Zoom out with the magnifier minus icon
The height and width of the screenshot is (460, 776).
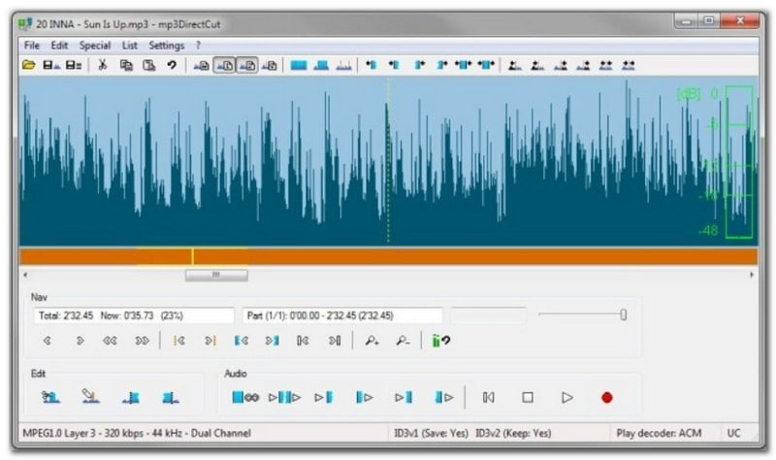[x=403, y=341]
